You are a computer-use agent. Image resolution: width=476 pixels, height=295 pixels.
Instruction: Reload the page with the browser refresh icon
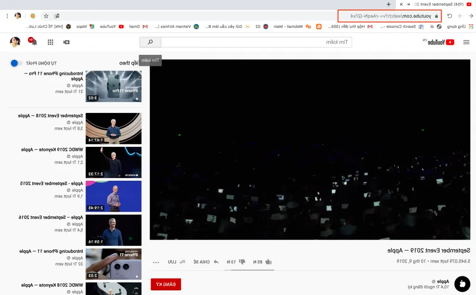click(x=450, y=16)
